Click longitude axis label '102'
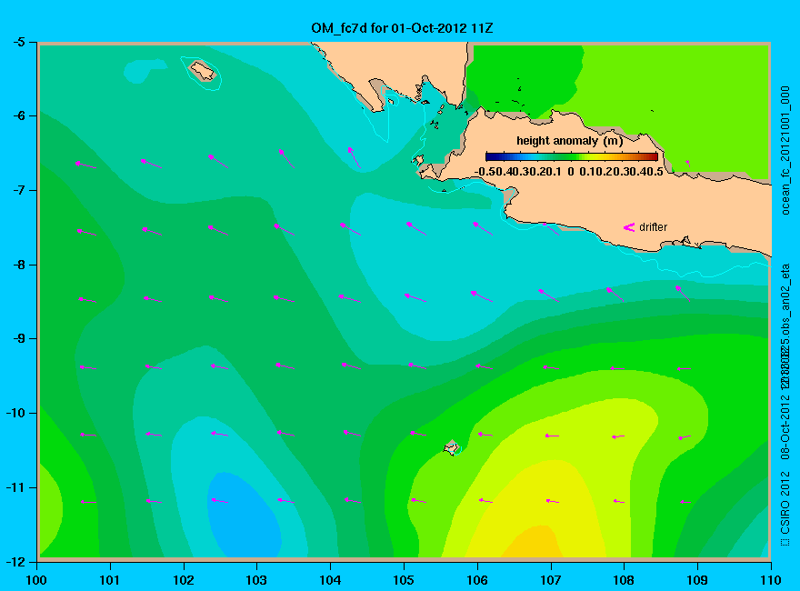800x591 pixels. pos(183,580)
